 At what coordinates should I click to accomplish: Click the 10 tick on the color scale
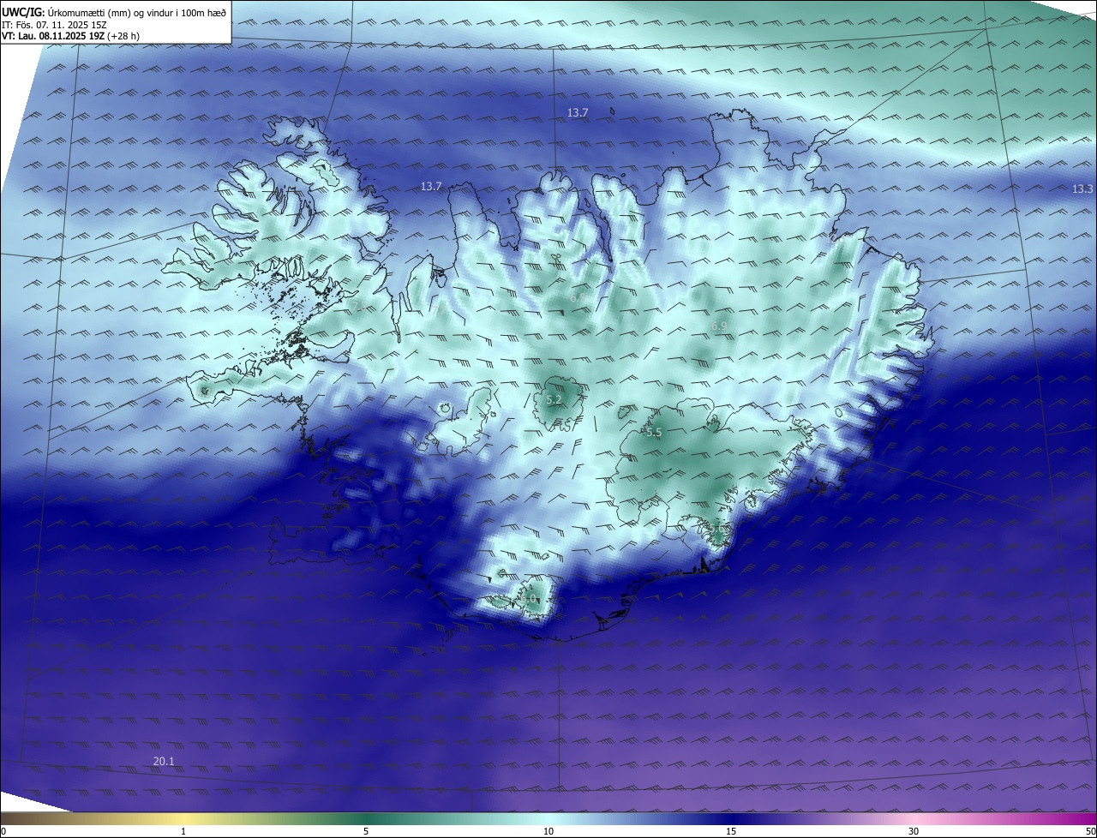click(x=548, y=831)
